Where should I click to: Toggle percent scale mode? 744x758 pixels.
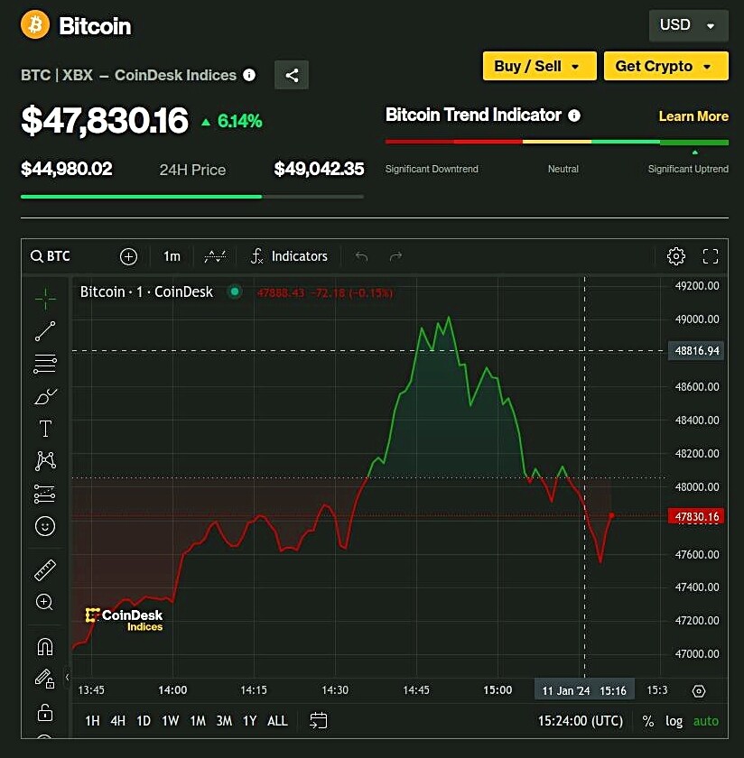(648, 721)
